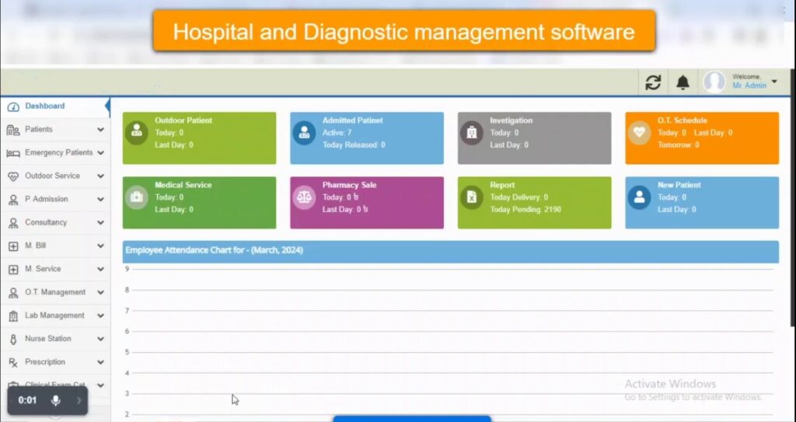
Task: Select Dashboard in the sidebar
Action: click(44, 106)
